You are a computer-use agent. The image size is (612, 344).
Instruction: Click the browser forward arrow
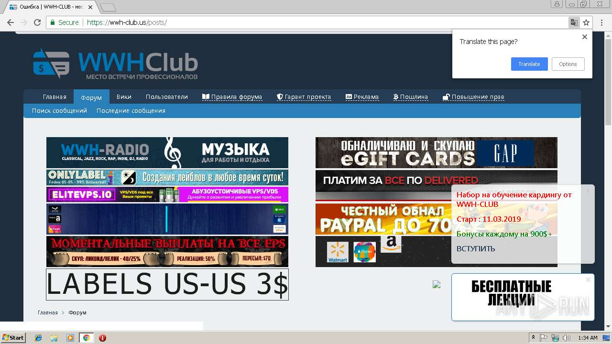coord(23,22)
